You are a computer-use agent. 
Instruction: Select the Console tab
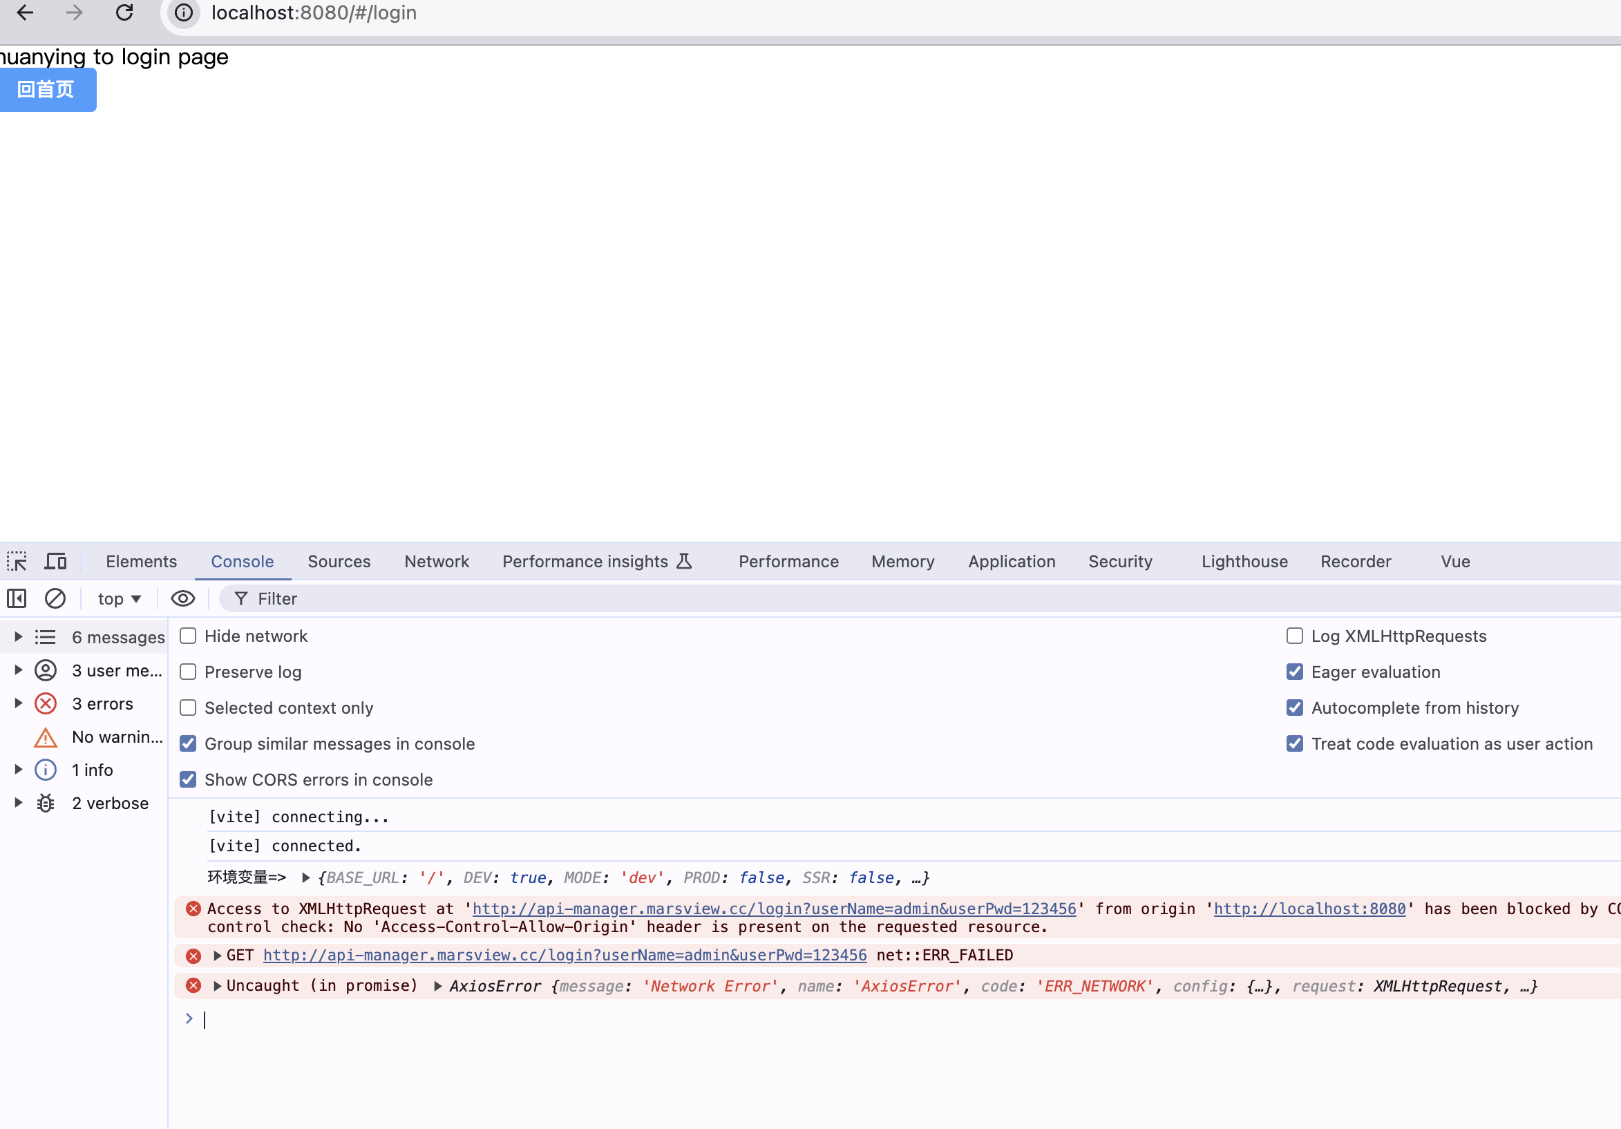[242, 562]
